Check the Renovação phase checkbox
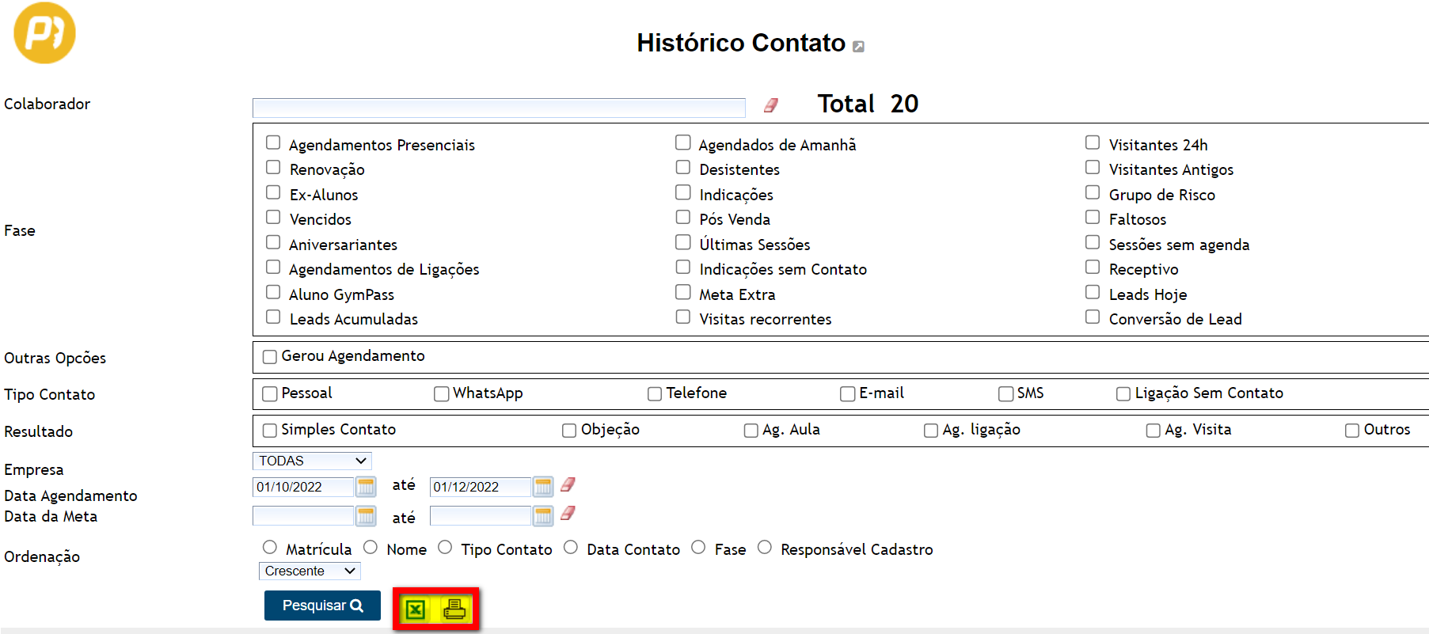The height and width of the screenshot is (634, 1429). pos(273,168)
